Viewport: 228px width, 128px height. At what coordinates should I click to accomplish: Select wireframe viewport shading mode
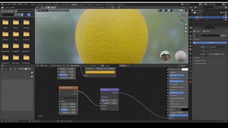coord(177,10)
